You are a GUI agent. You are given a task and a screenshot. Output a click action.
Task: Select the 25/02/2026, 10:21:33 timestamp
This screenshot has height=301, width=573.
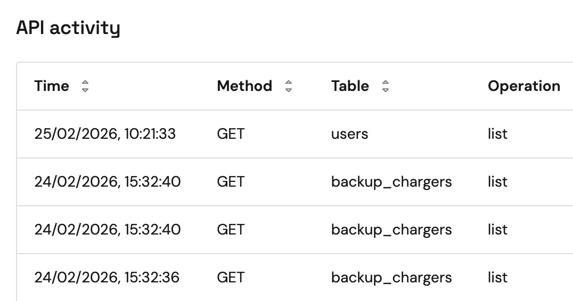click(x=105, y=134)
